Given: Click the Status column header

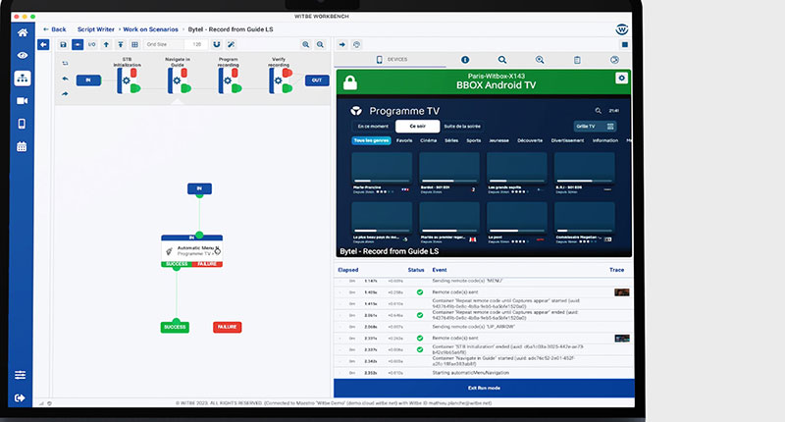Looking at the screenshot, I should [x=416, y=270].
